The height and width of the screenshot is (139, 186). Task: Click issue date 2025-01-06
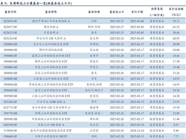[x=137, y=21]
